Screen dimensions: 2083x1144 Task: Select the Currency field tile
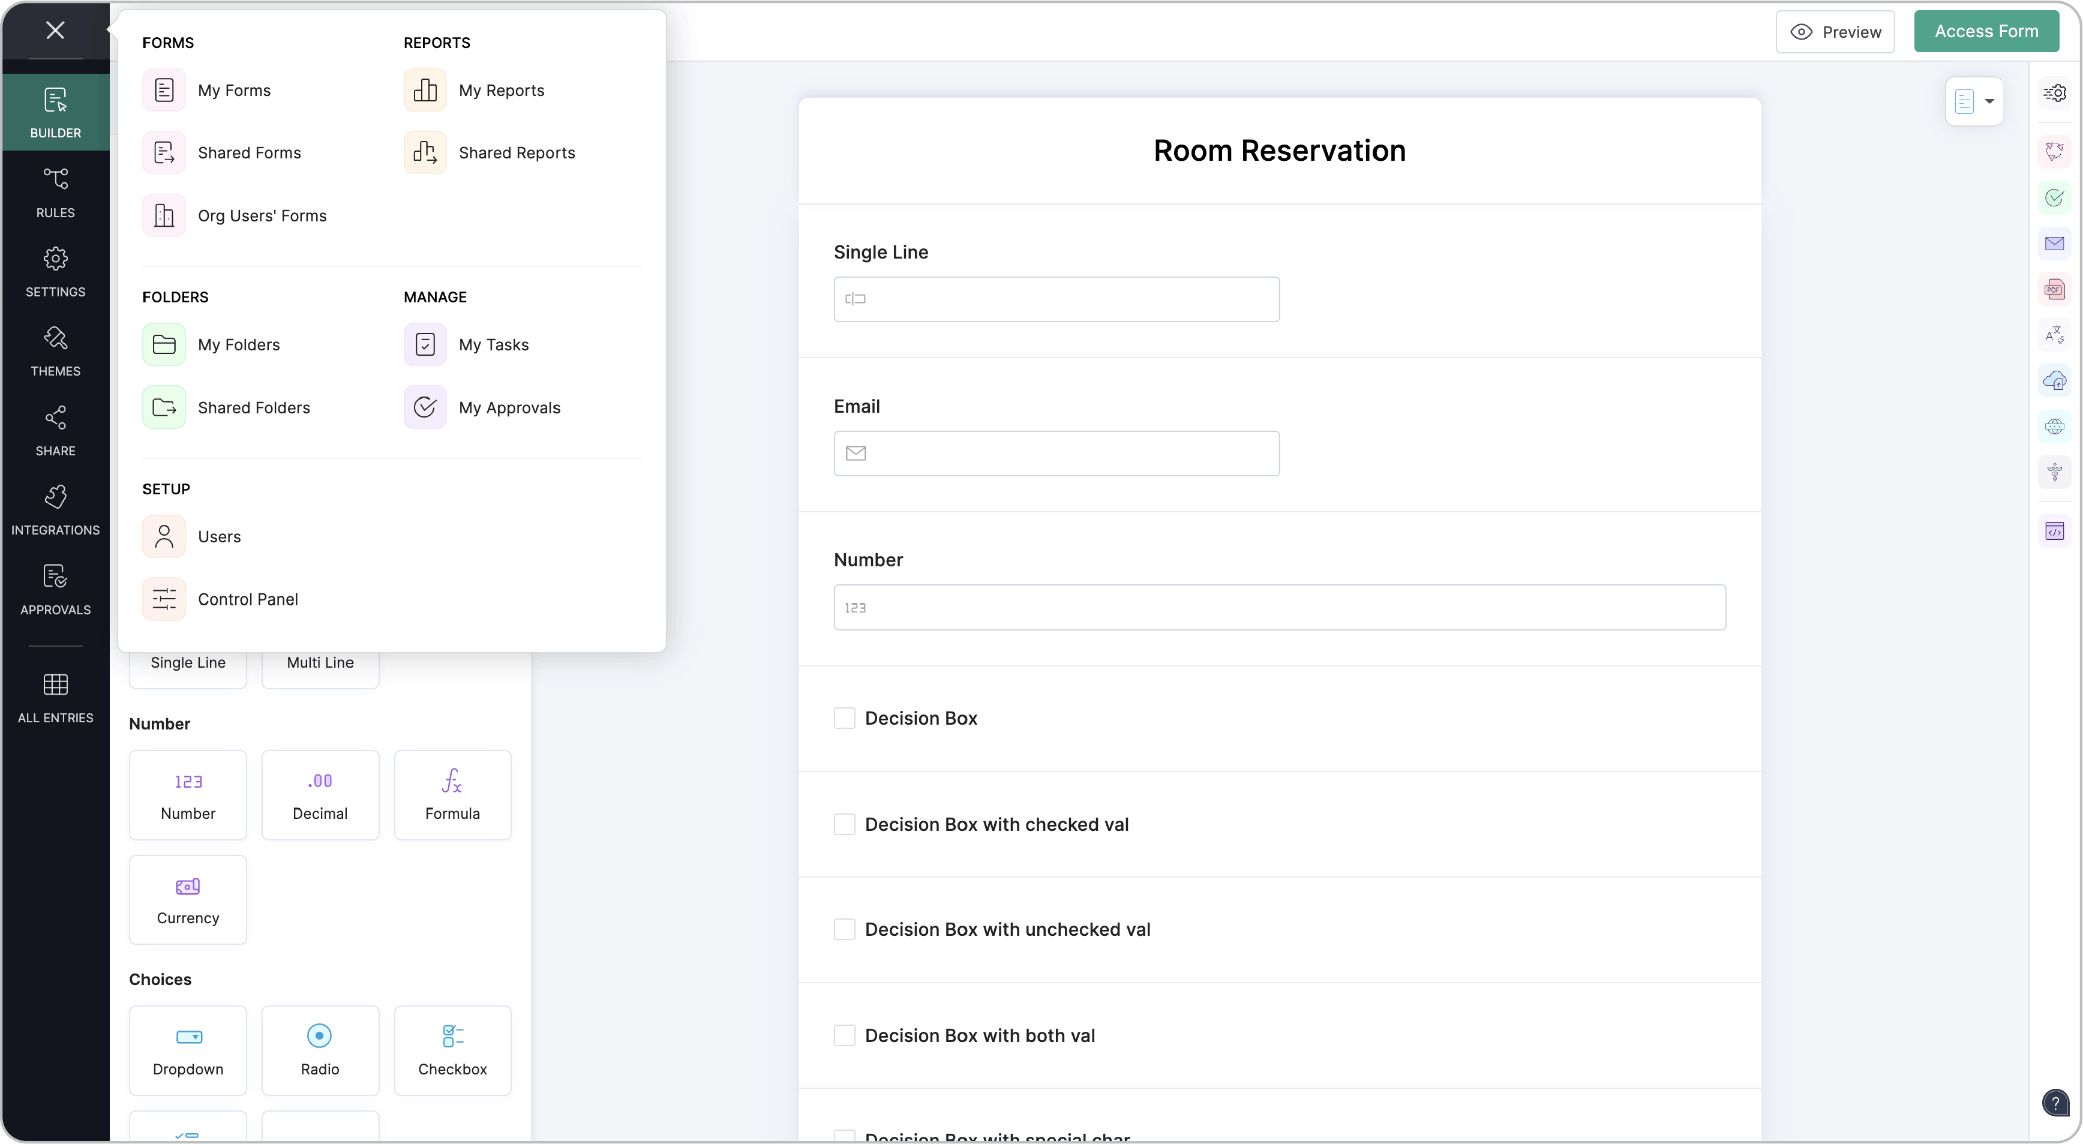click(188, 899)
